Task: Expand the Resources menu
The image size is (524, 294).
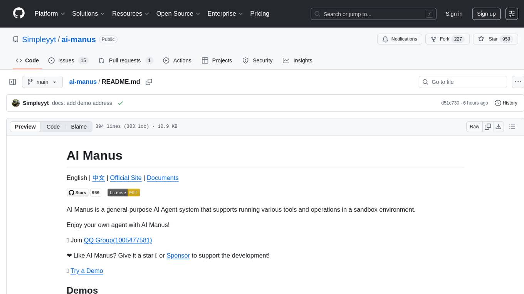Action: coord(130,13)
